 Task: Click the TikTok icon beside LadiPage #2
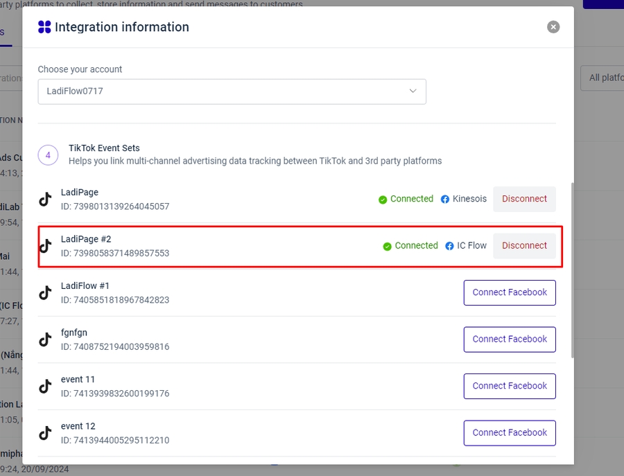coord(45,246)
